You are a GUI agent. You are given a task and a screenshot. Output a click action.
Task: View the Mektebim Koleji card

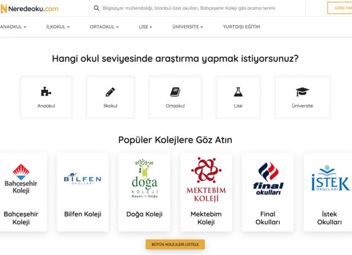tap(206, 192)
